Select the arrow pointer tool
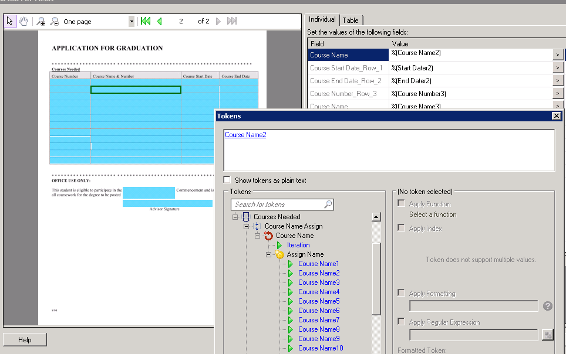This screenshot has width=566, height=354. [x=10, y=21]
